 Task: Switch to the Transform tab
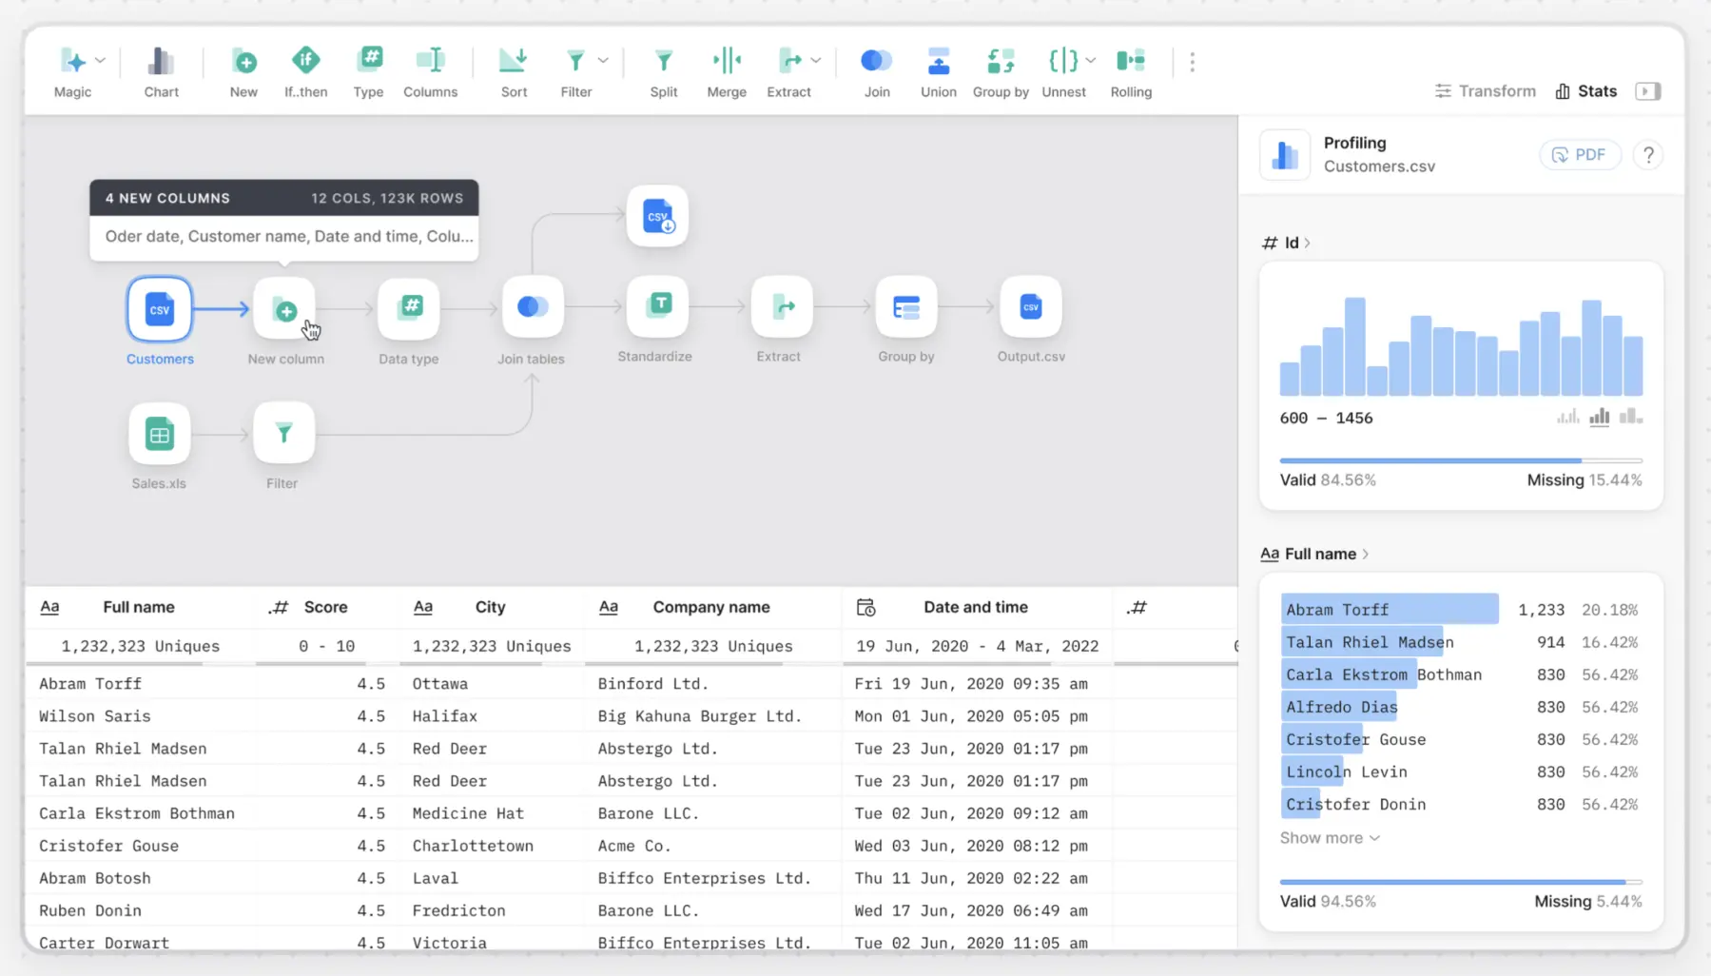click(x=1485, y=91)
